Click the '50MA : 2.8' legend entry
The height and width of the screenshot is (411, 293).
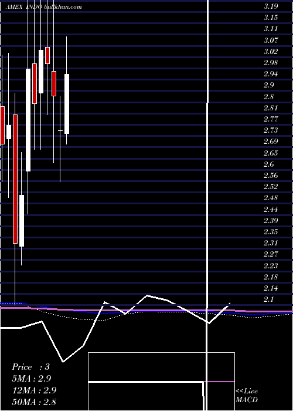(34, 402)
